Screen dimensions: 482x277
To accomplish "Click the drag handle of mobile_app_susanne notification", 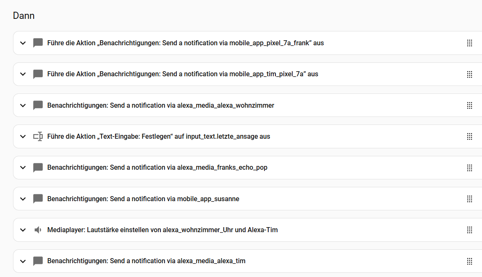I will tap(469, 199).
